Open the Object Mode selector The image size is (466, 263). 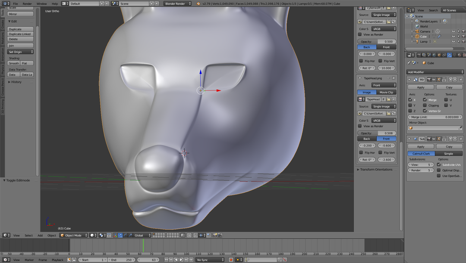coord(73,235)
